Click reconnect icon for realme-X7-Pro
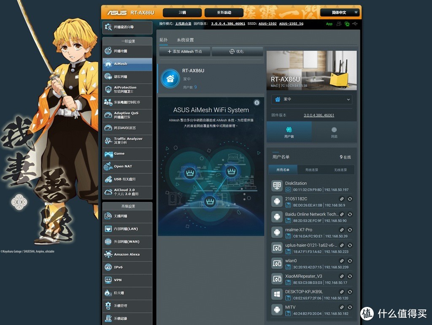 350,230
